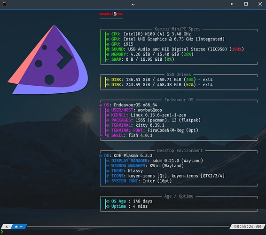Image resolution: width=266 pixels, height=235 pixels.
Task: Click the icon before the GPU i915 line
Action: (108, 44)
